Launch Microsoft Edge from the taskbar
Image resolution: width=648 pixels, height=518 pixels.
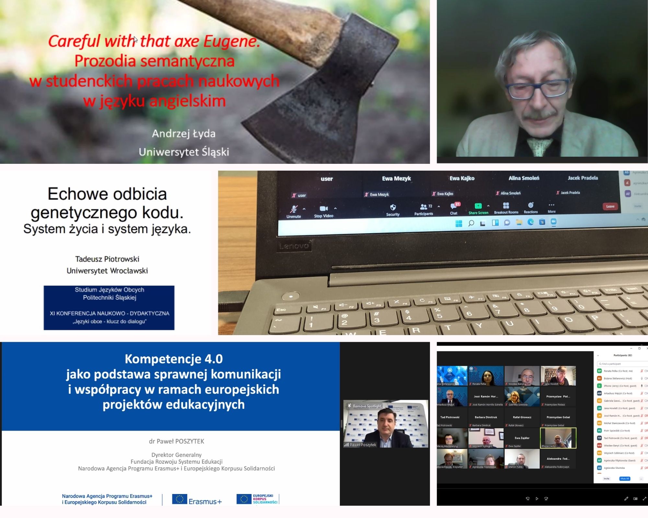pos(531,222)
